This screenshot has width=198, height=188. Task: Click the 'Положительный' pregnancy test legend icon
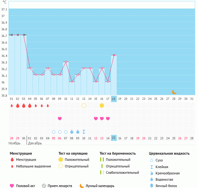coord(102,160)
